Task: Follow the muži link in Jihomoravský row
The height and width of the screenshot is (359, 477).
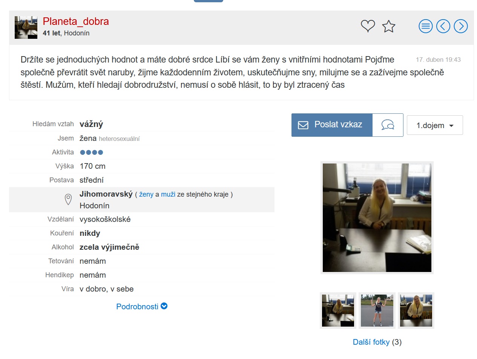Action: point(168,194)
